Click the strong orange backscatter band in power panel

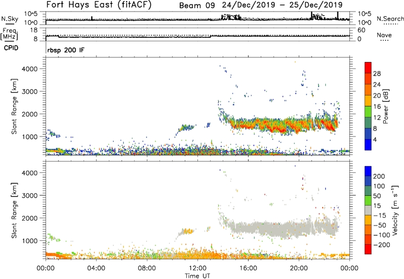coord(283,125)
